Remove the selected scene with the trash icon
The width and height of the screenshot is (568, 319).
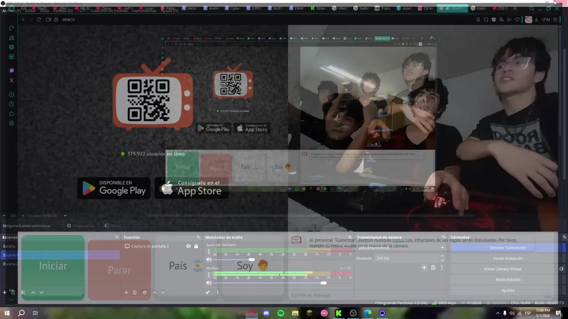pos(12,292)
